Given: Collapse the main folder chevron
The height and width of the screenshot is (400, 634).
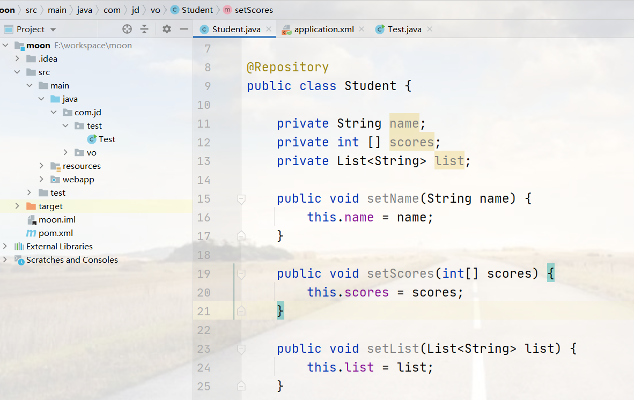Looking at the screenshot, I should pos(30,85).
